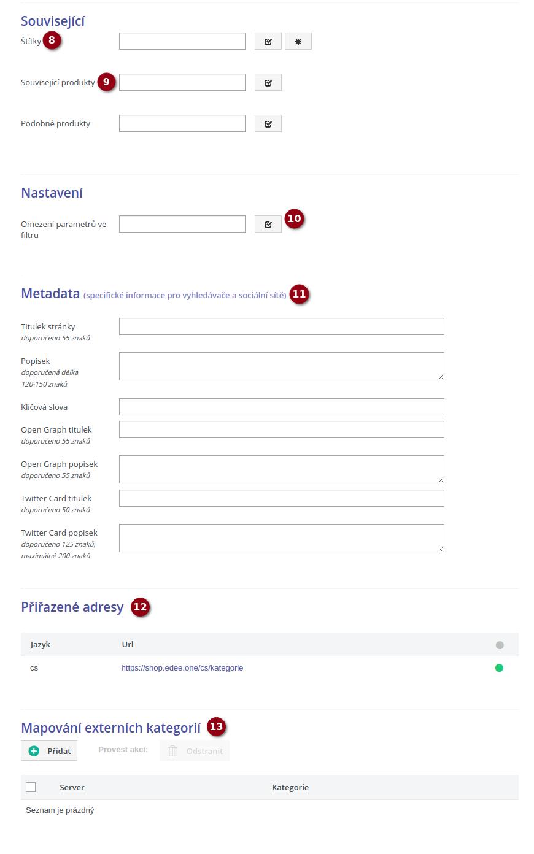Focus the Popisek metadata textarea
This screenshot has height=854, width=534.
pyautogui.click(x=281, y=366)
